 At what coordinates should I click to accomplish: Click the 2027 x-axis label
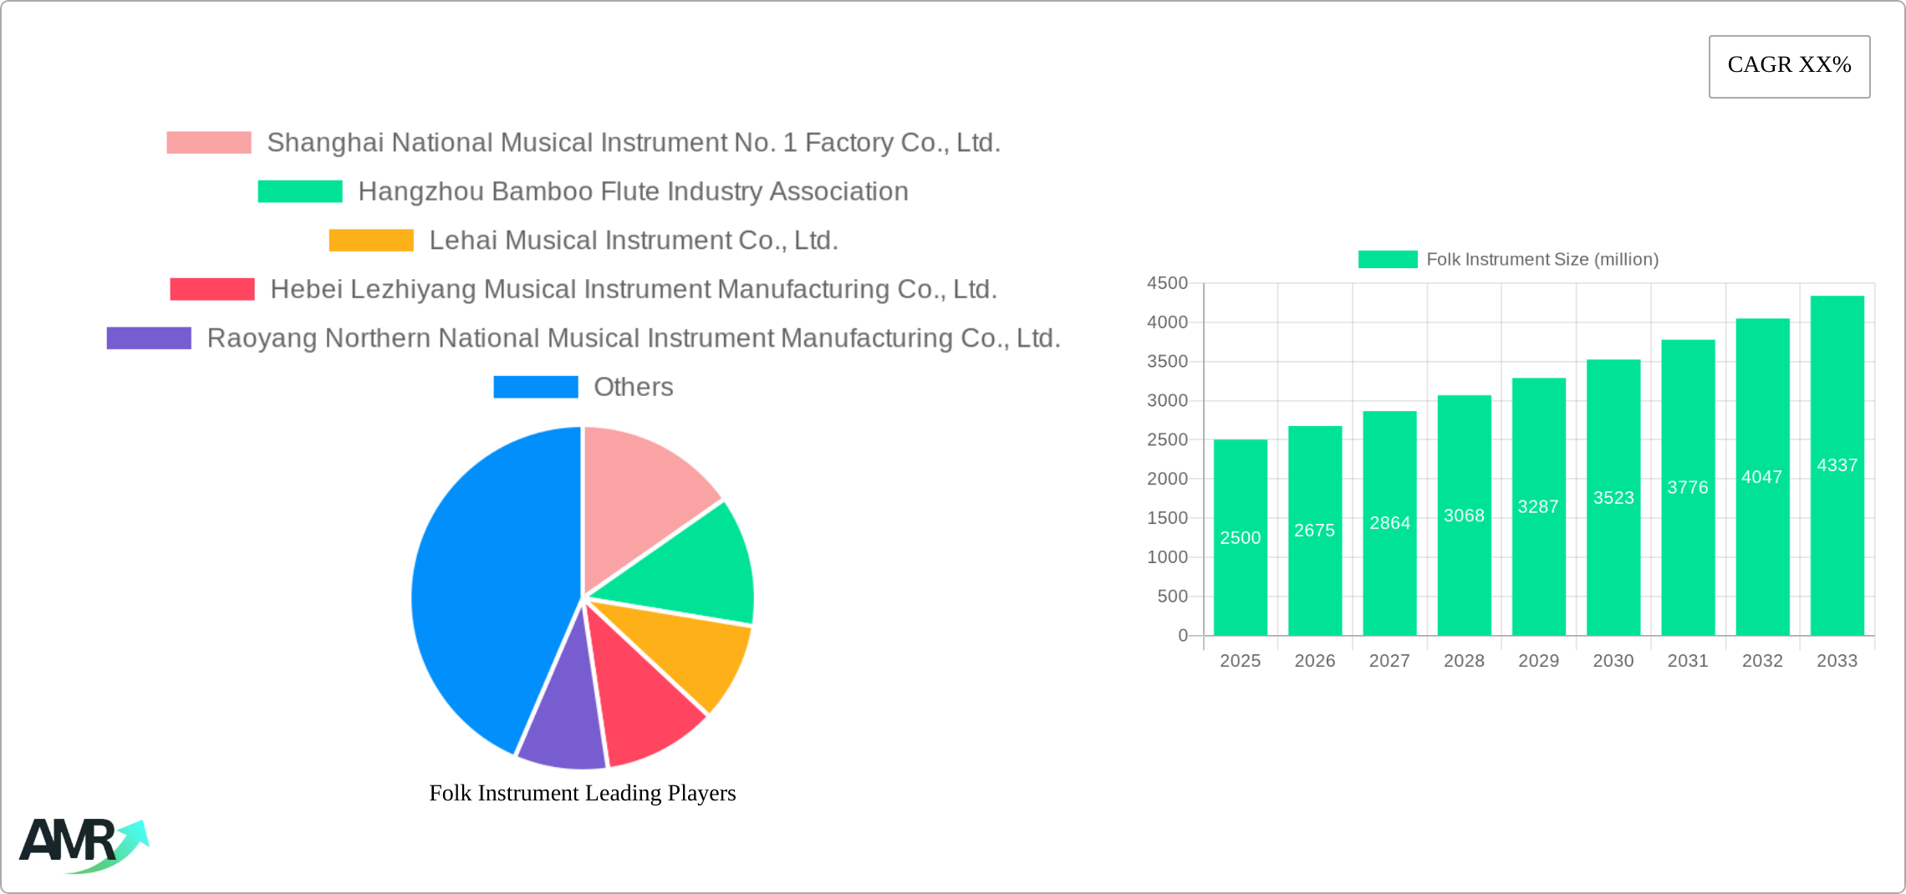pyautogui.click(x=1389, y=661)
